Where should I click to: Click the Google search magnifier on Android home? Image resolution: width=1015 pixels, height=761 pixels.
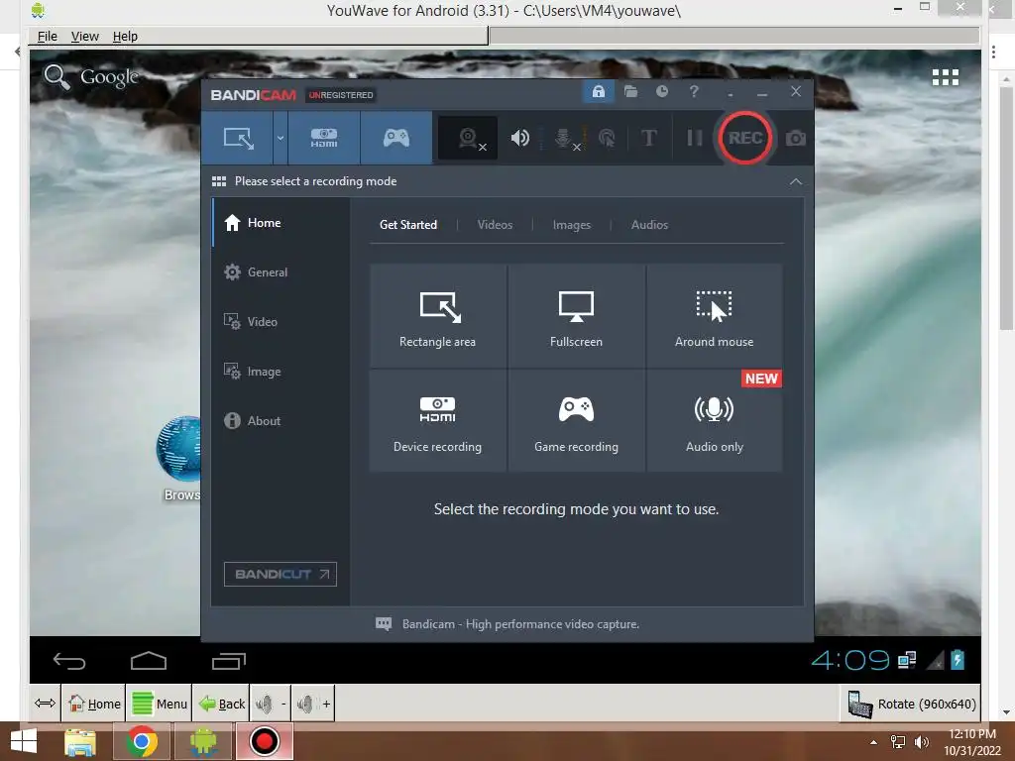point(56,77)
